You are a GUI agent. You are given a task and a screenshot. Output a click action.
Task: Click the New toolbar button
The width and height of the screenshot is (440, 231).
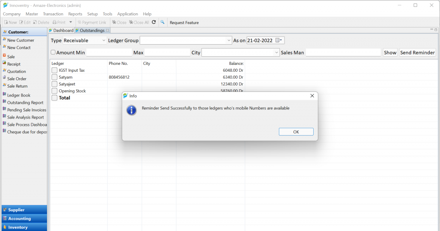[10, 22]
